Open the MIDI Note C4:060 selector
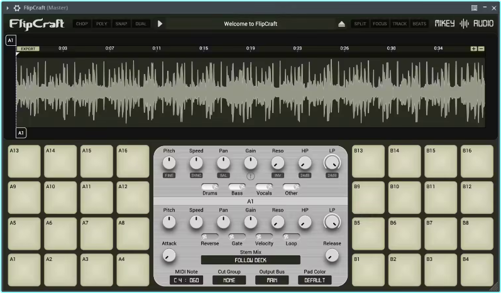 pyautogui.click(x=186, y=280)
